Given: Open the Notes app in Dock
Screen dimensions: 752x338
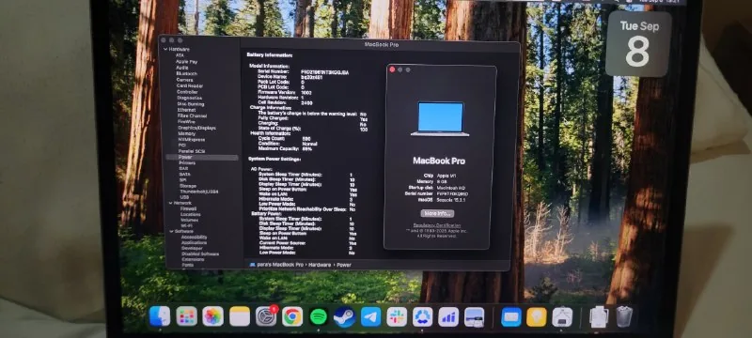Looking at the screenshot, I should pyautogui.click(x=240, y=316).
